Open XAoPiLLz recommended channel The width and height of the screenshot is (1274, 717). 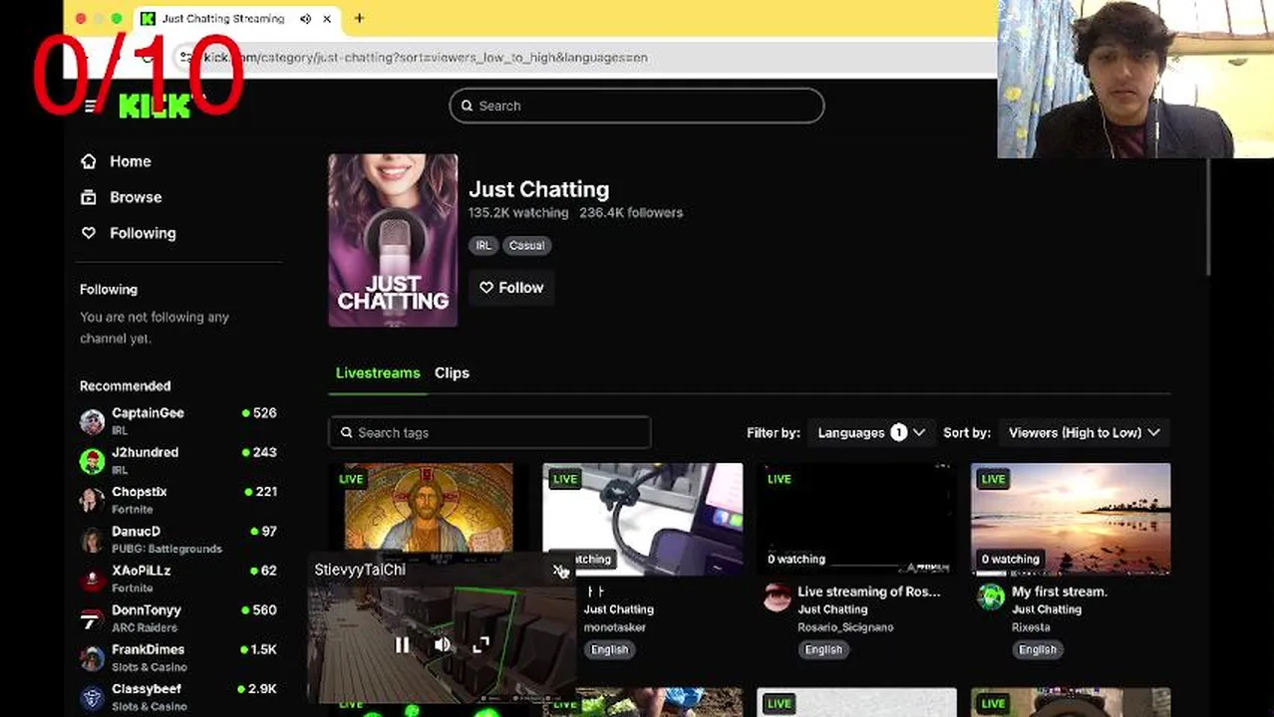(178, 579)
